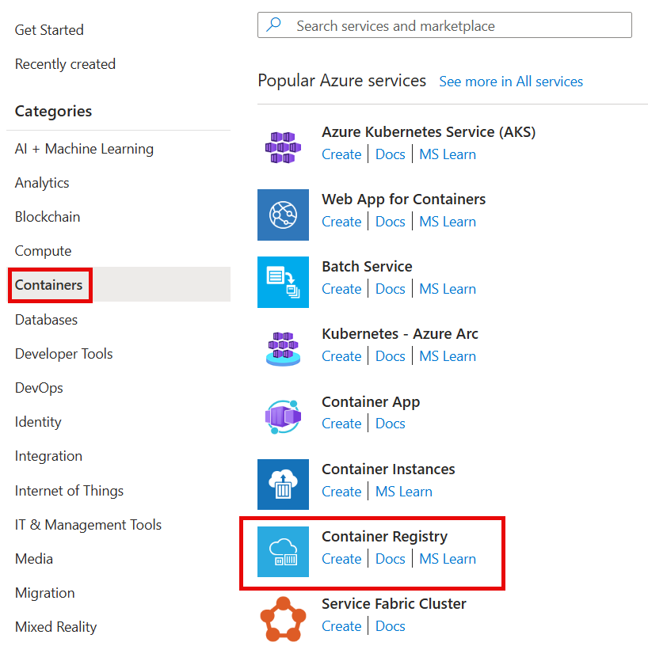Screen dimensions: 648x646
Task: Click the Service Fabric Cluster icon
Action: pyautogui.click(x=283, y=617)
